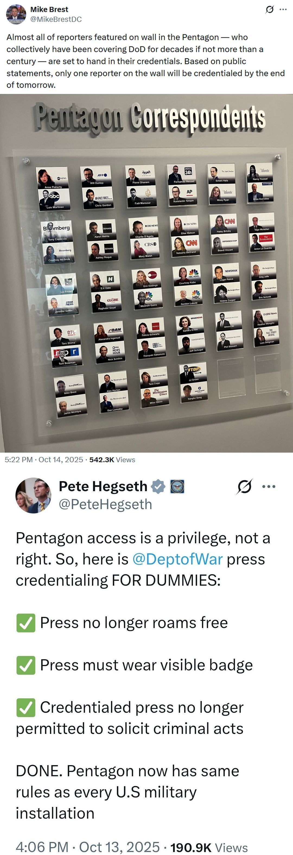Open Mike Brest's profile avatar
The width and height of the screenshot is (293, 855).
tap(16, 14)
